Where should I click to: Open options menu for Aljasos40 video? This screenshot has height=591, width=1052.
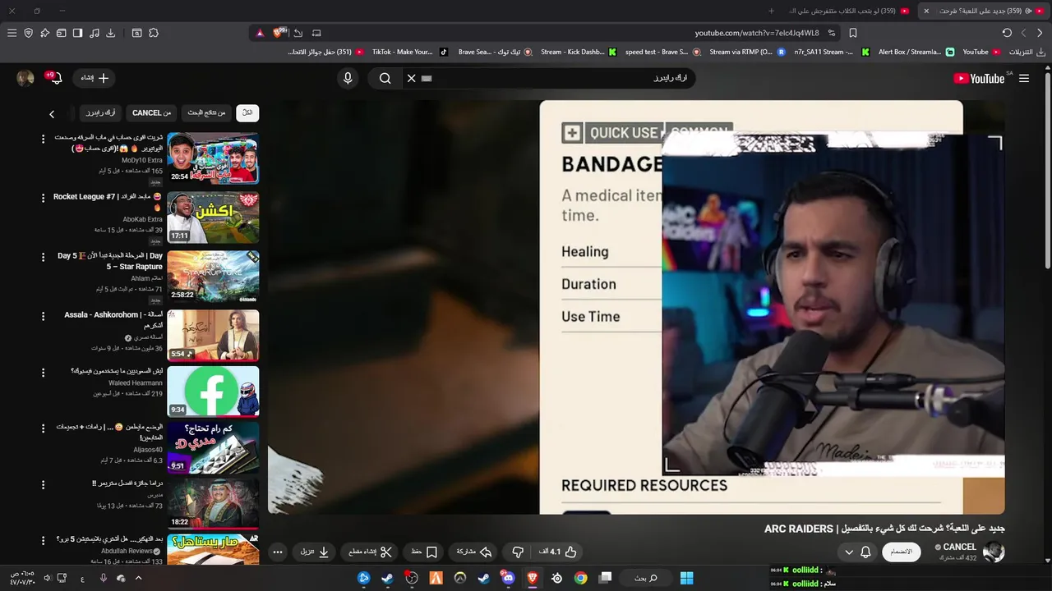(x=43, y=428)
